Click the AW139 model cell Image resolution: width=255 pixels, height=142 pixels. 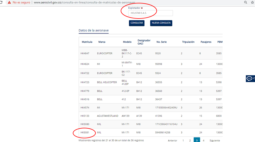(x=126, y=116)
